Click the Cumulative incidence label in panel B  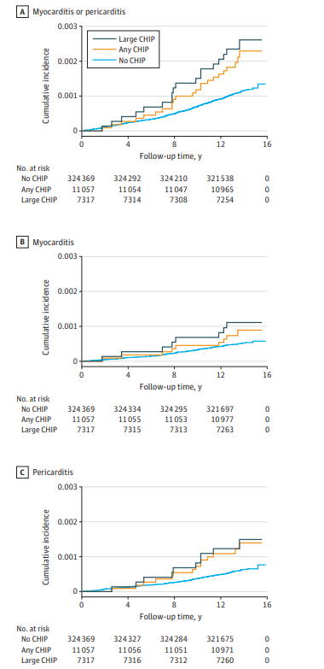click(45, 317)
